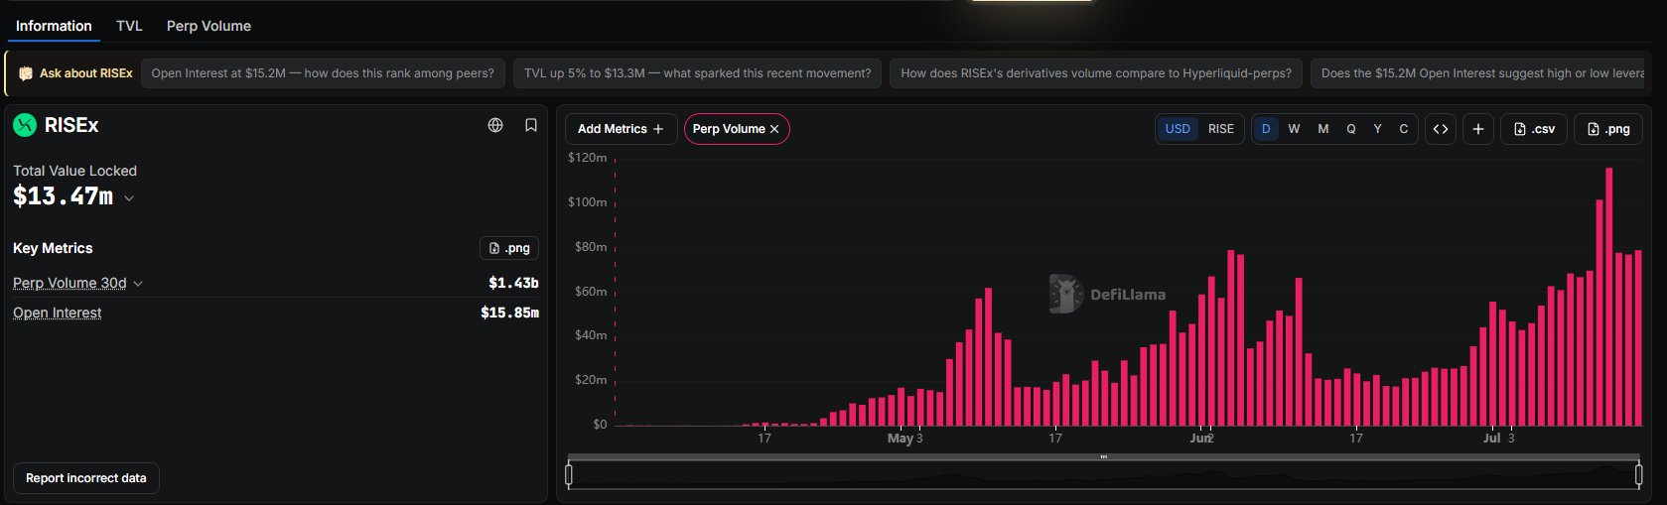Download chart data as .csv
This screenshot has width=1667, height=505.
pyautogui.click(x=1534, y=129)
